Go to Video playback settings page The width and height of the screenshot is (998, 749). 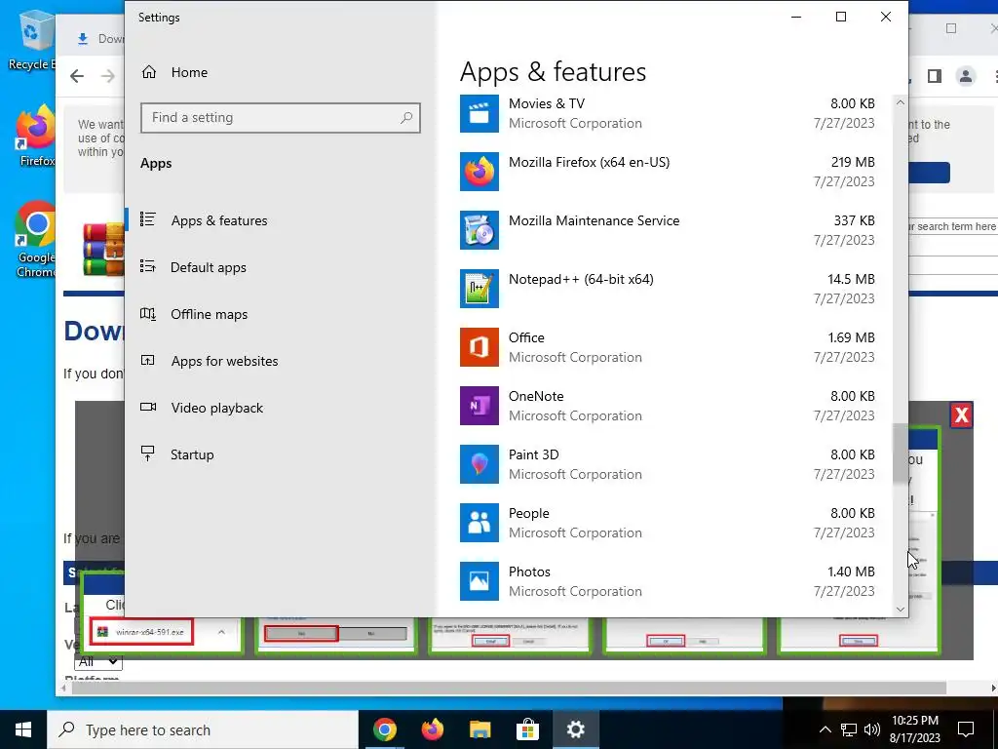[x=217, y=408]
